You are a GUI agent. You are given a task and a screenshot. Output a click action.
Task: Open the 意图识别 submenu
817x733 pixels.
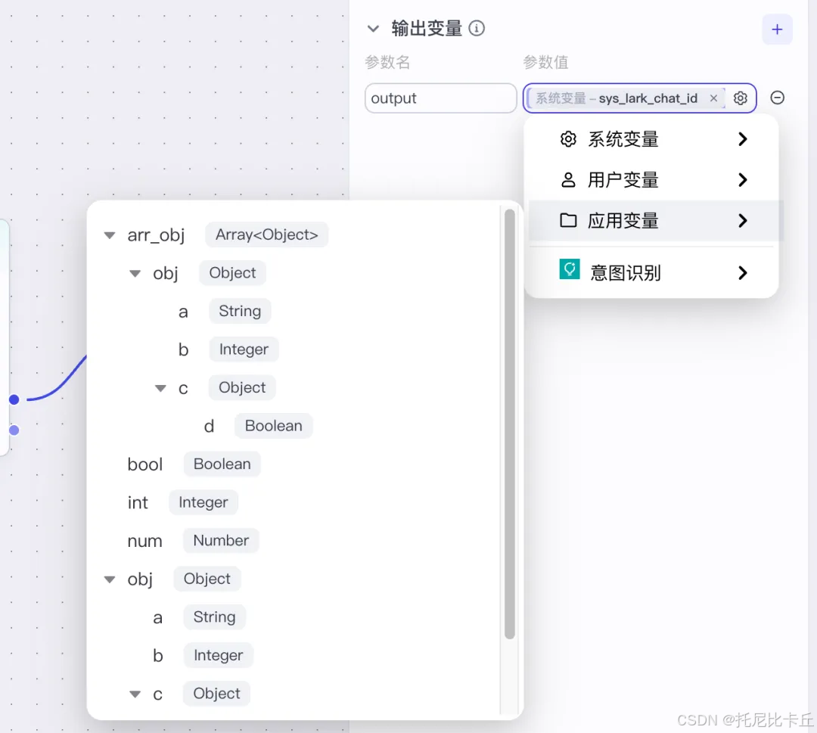(x=653, y=272)
